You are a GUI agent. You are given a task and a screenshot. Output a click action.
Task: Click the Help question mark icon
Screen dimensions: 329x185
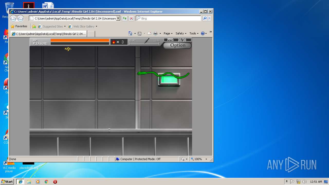coord(203,33)
